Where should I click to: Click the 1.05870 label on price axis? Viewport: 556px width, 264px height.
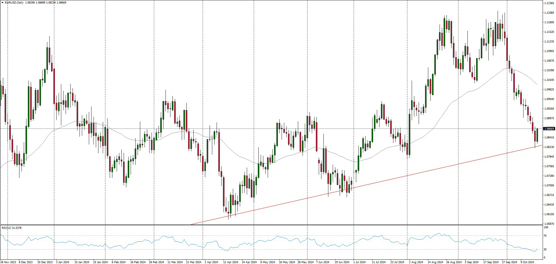[x=549, y=224]
